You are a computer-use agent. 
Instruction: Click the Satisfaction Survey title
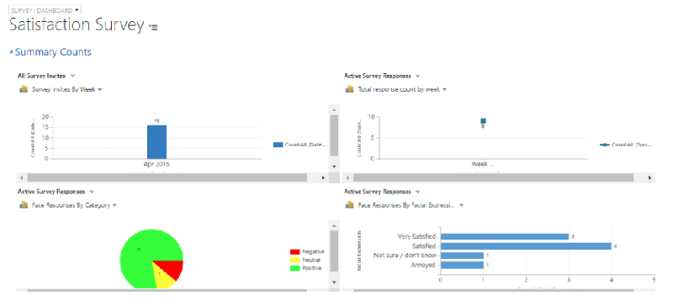pos(77,25)
